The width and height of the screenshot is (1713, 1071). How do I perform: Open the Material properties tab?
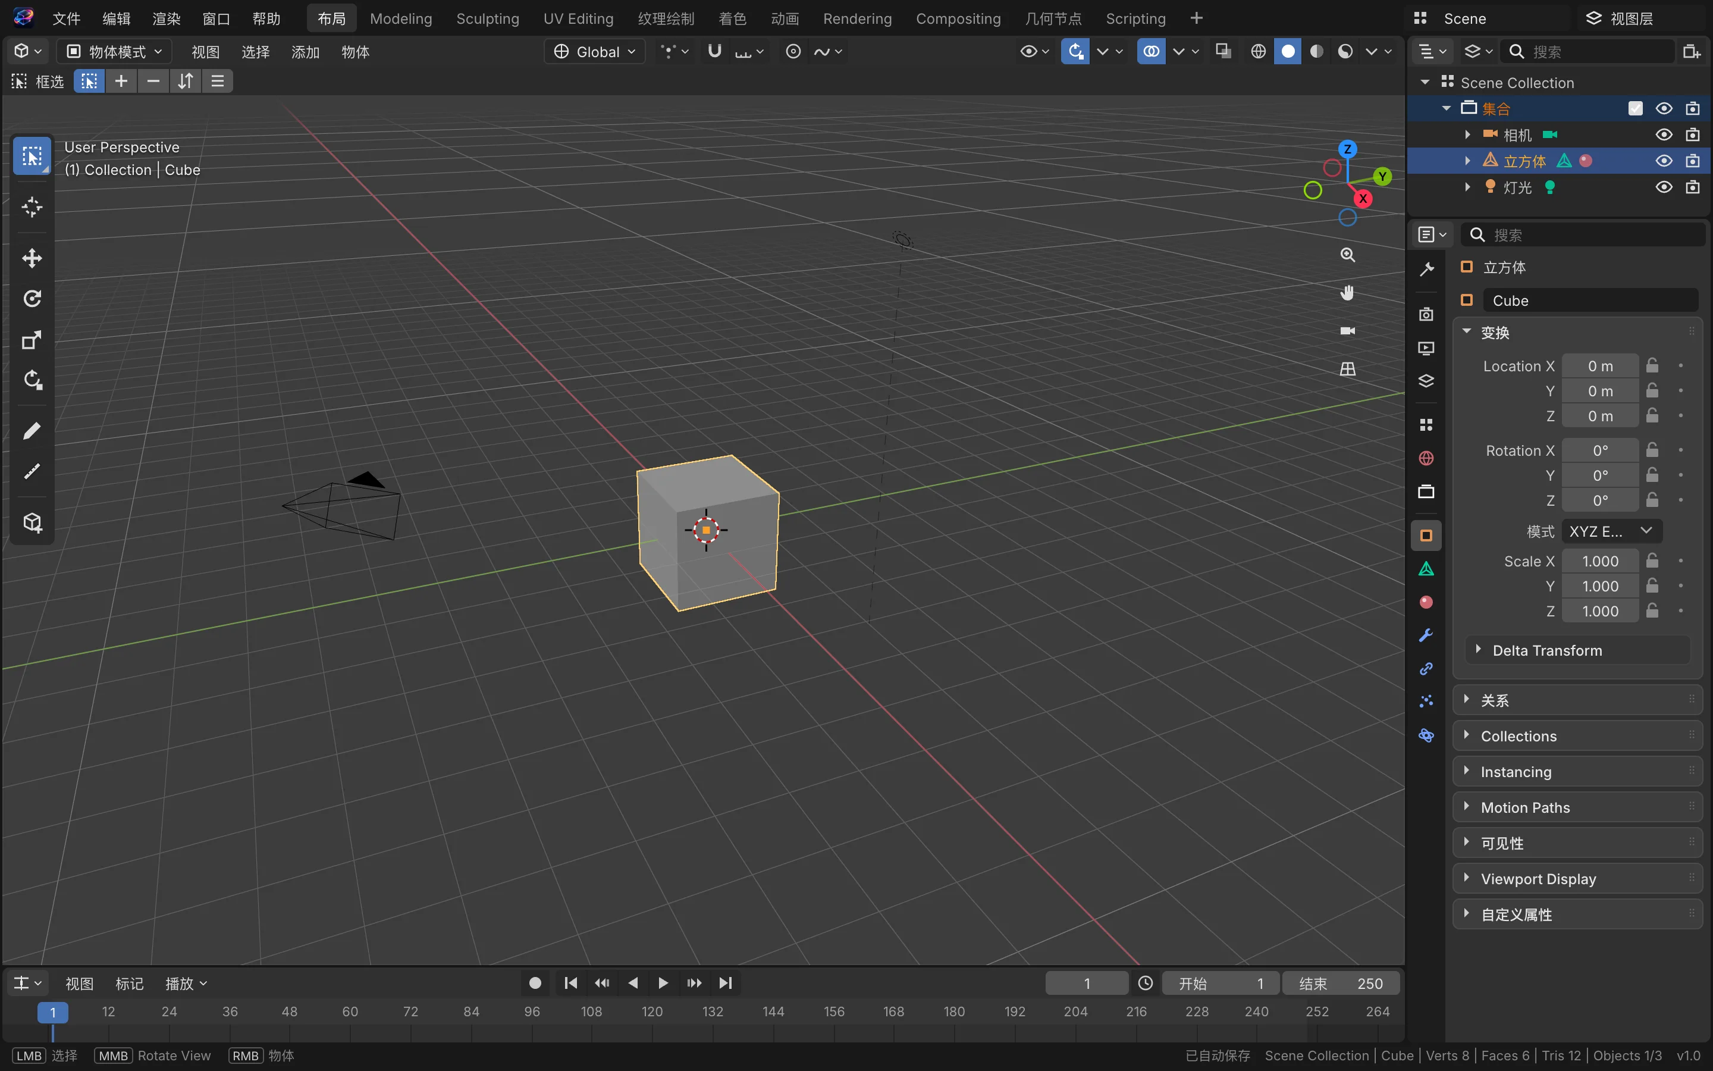pos(1426,602)
